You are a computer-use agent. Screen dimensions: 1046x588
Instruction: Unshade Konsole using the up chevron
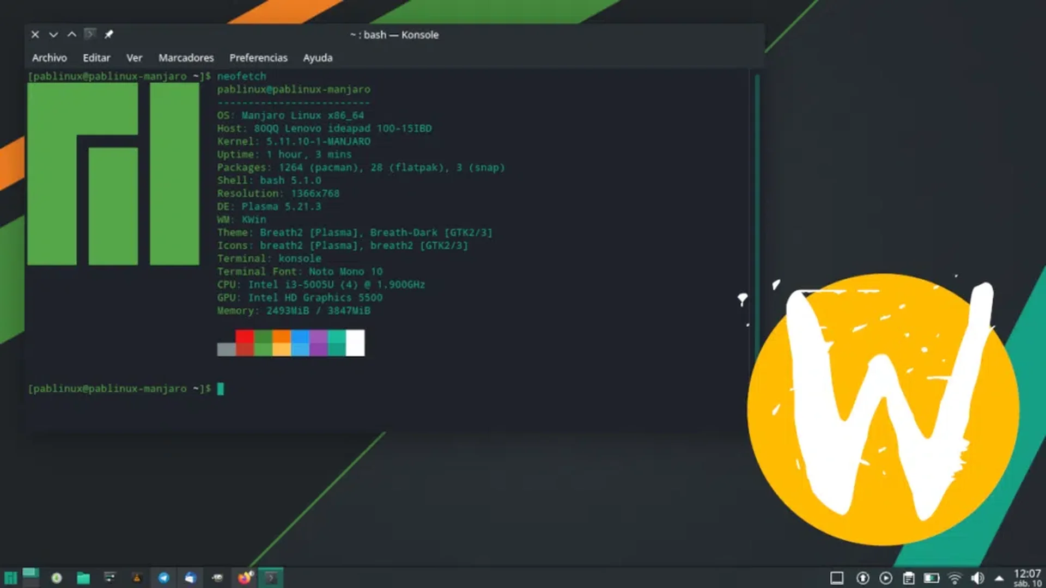71,34
